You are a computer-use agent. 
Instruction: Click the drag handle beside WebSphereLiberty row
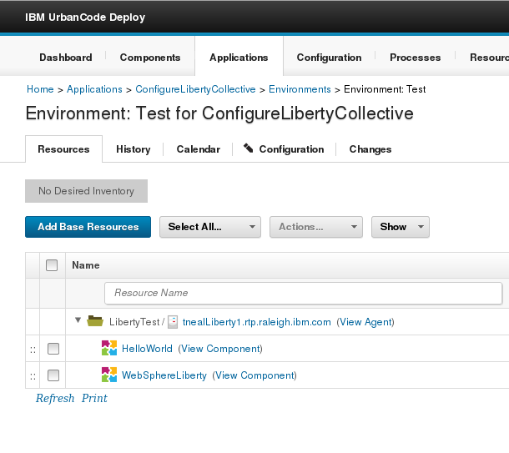tap(33, 375)
